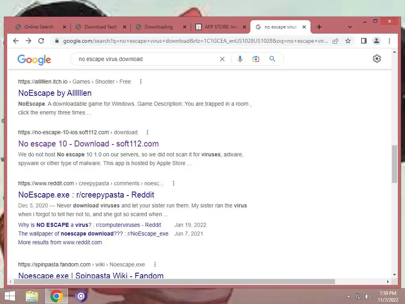Click the horizontal scroll-right arrow
The image size is (405, 304).
tap(388, 281)
